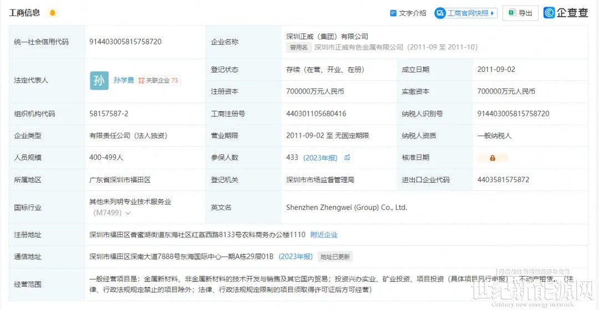The width and height of the screenshot is (599, 310).
Task: Click the 工商信息 section heading
Action: coord(24,13)
